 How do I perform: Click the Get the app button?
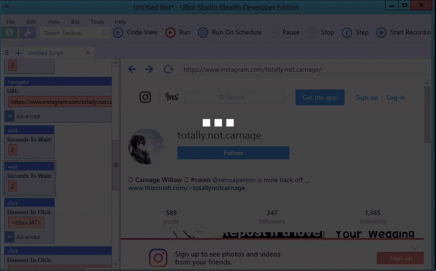click(320, 97)
